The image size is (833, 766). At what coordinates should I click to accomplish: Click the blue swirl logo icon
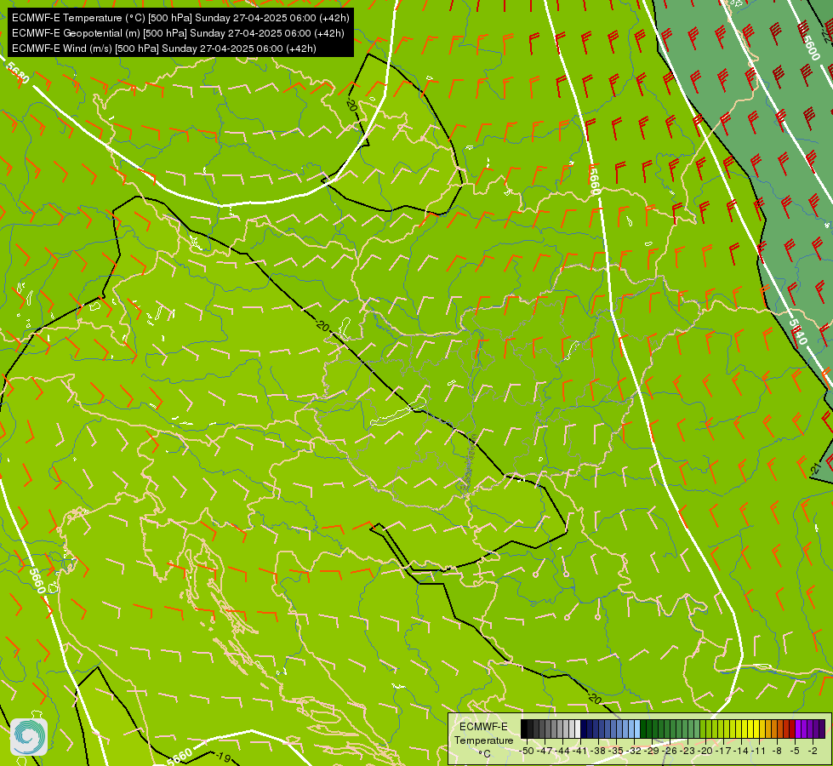coord(29,737)
